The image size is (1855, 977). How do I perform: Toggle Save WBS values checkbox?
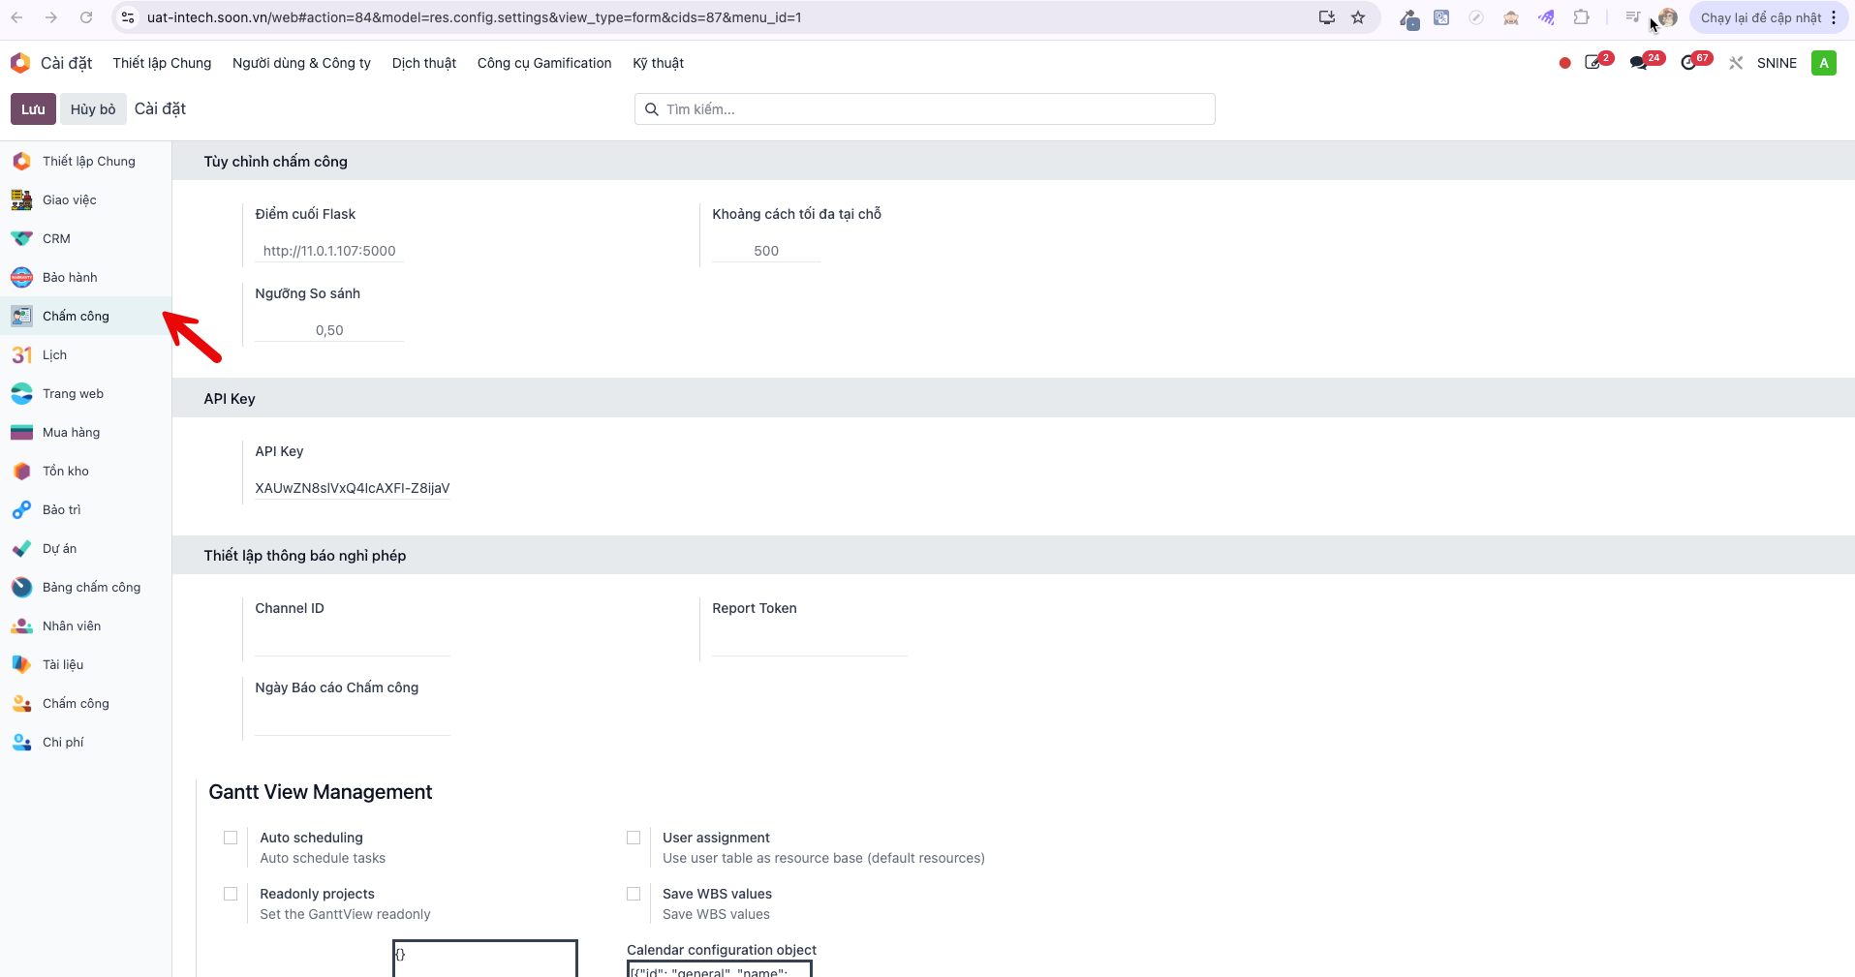(634, 894)
